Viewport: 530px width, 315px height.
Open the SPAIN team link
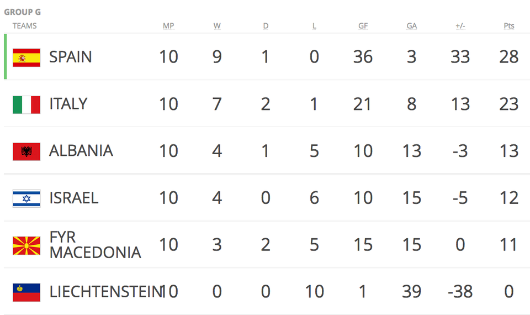[x=71, y=57]
